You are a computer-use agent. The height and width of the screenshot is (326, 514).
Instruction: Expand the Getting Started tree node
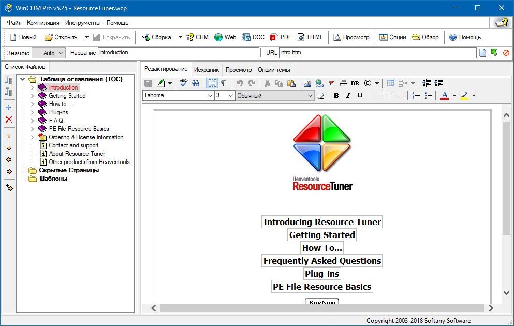[33, 96]
